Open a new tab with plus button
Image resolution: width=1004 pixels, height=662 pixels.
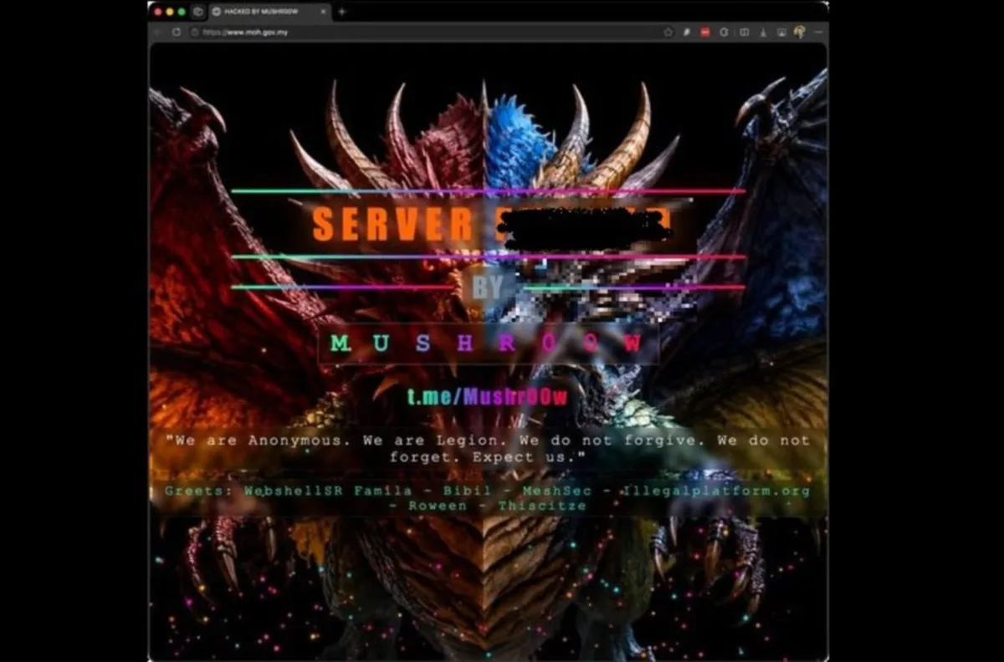click(341, 12)
